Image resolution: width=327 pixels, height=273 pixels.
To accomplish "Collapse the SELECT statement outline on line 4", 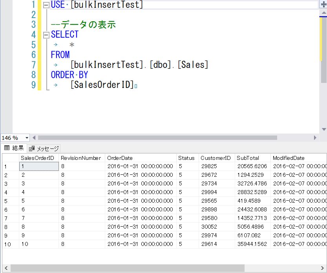I will [x=46, y=35].
